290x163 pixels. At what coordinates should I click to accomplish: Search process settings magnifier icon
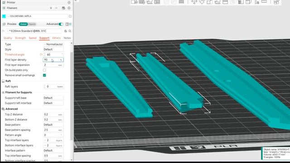[70, 31]
